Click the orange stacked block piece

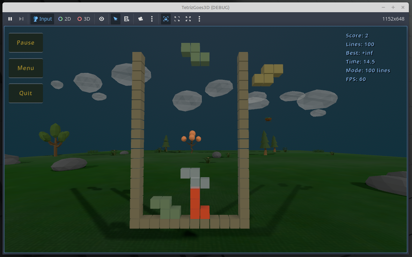[195, 204]
